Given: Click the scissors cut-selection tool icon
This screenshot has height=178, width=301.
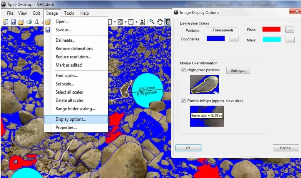Looking at the screenshot, I should coord(142,22).
